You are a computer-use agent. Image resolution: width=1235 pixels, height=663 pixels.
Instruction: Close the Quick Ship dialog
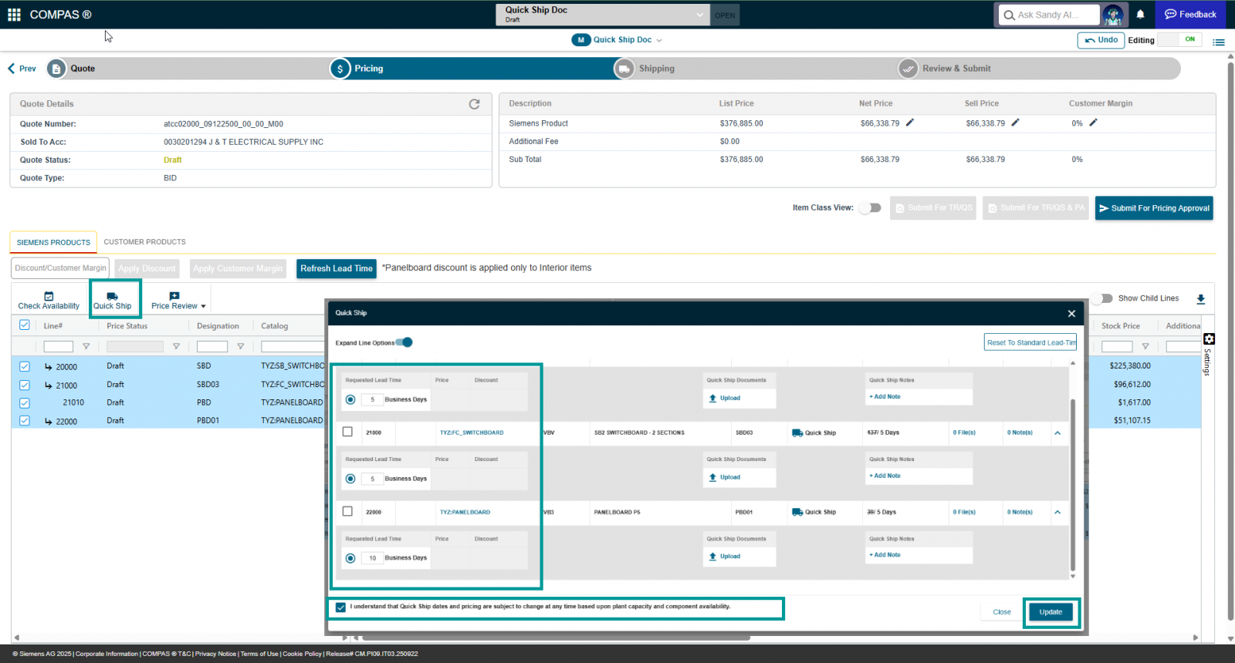click(1071, 313)
